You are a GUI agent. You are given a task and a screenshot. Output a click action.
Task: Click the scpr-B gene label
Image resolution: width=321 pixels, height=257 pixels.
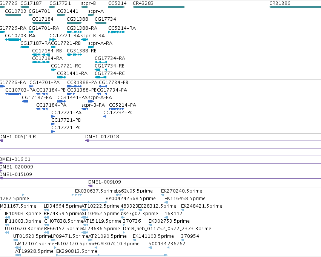pyautogui.click(x=88, y=3)
